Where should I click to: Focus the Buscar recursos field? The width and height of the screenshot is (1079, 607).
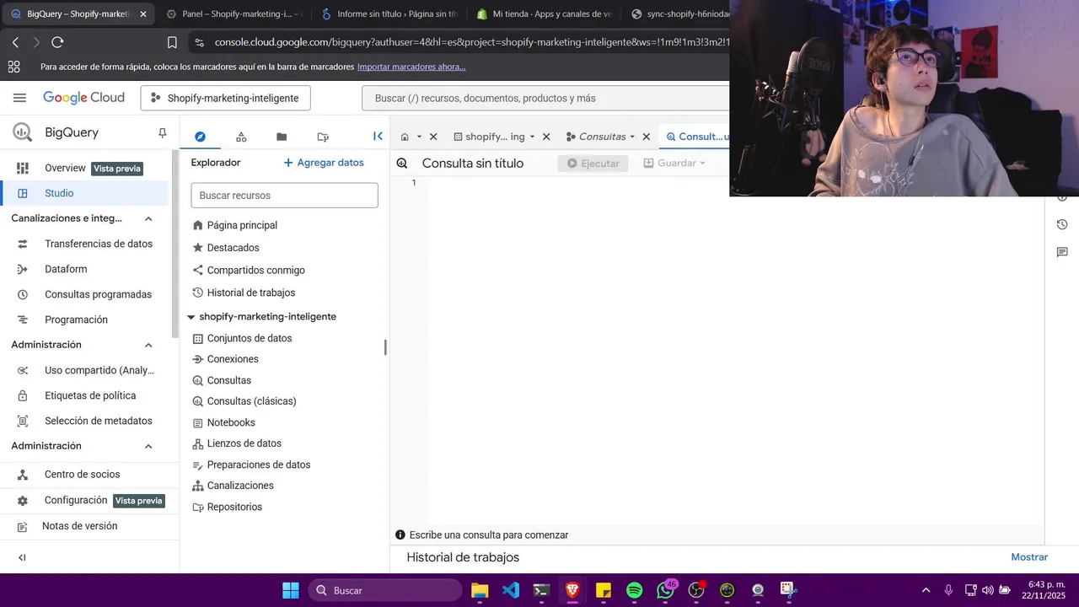[284, 196]
